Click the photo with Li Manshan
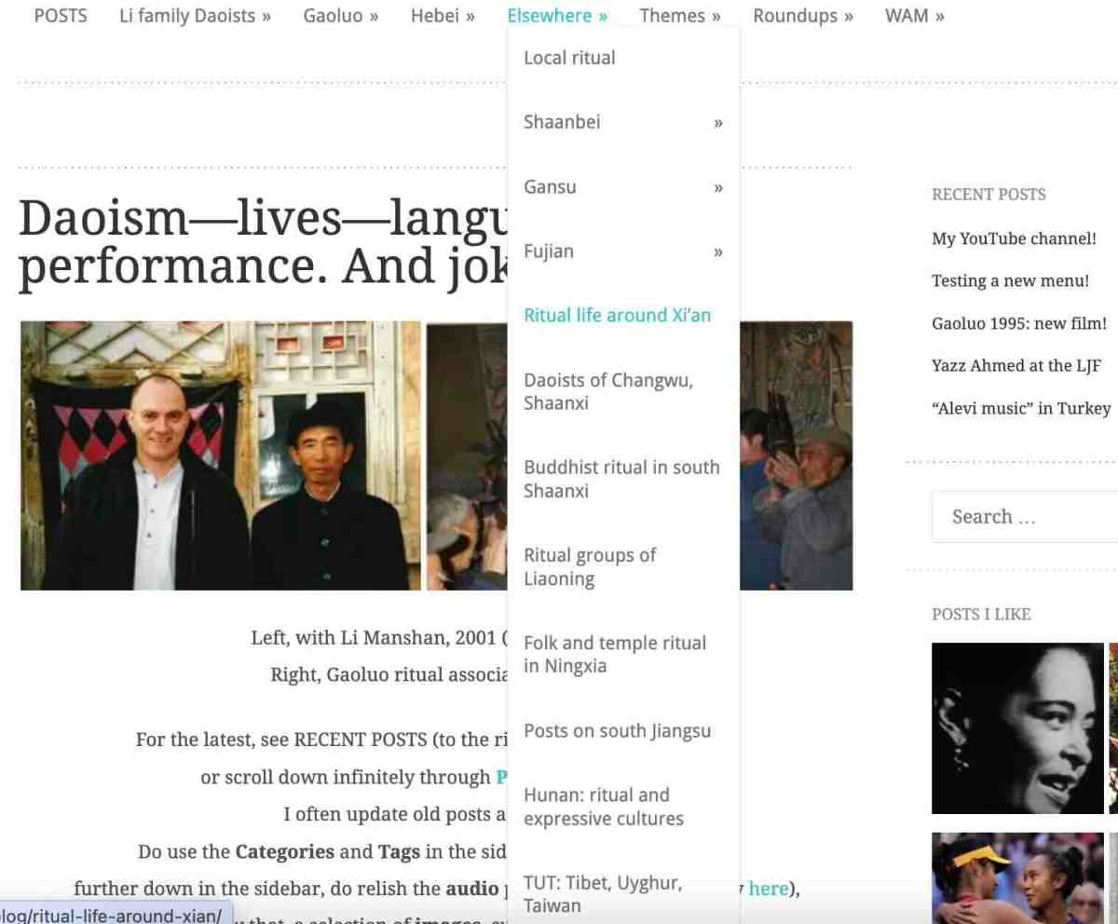The height and width of the screenshot is (924, 1118). [221, 455]
